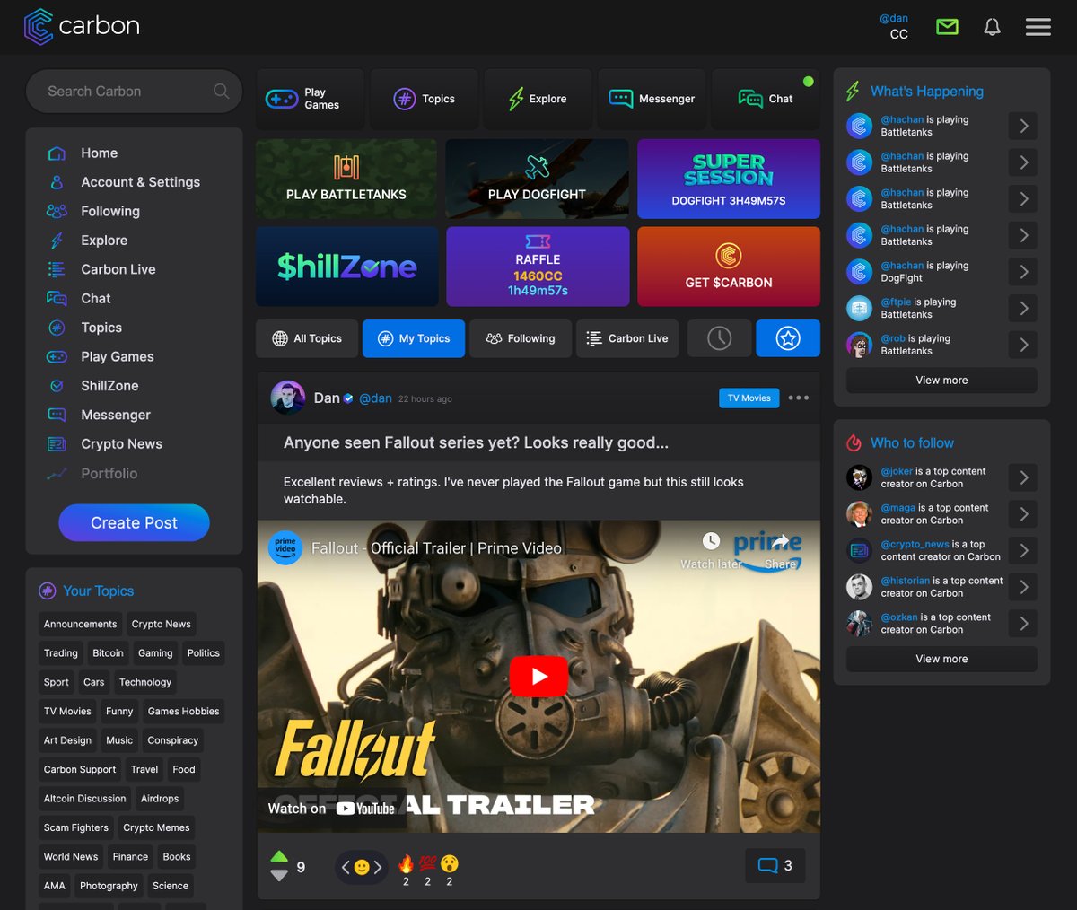The image size is (1077, 910).
Task: Upvote the Fallout post
Action: (279, 856)
